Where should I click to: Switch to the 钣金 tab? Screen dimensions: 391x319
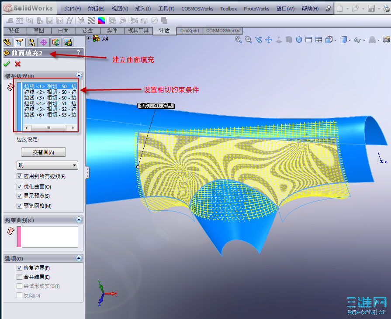pyautogui.click(x=87, y=31)
